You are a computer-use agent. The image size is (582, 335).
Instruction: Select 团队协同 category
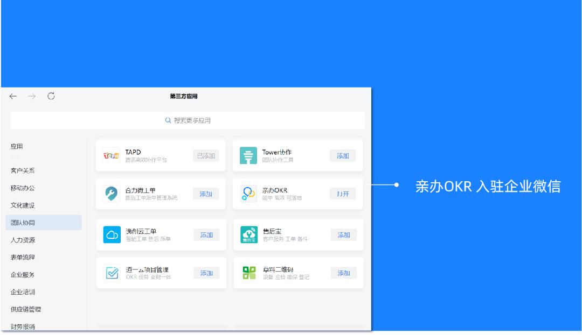tap(44, 223)
